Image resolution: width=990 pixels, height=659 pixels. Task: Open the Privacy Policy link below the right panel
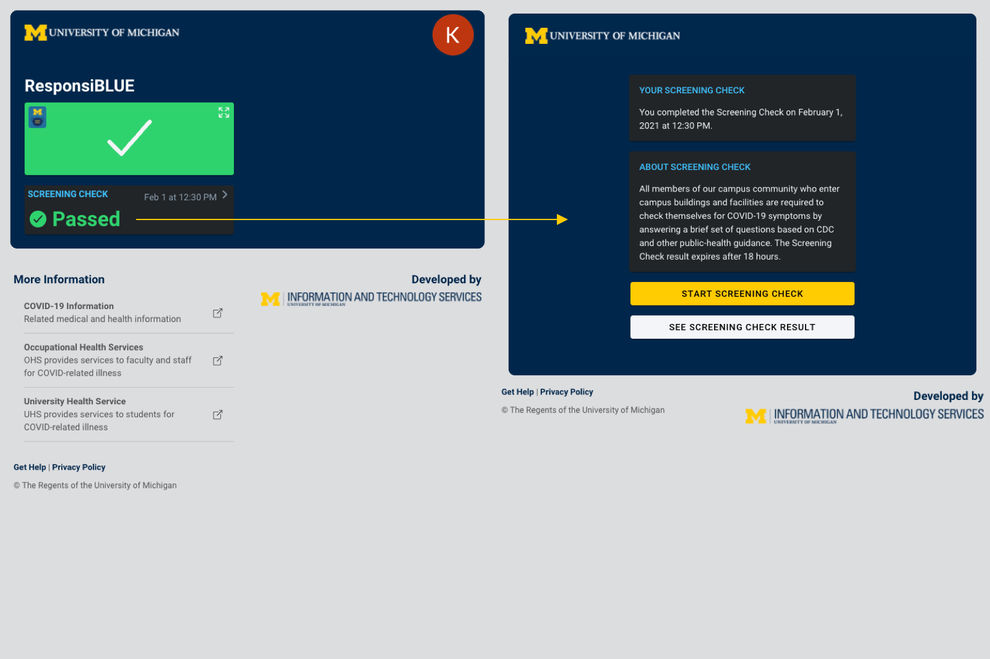(x=566, y=392)
